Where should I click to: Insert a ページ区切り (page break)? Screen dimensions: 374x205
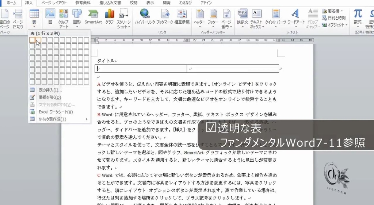tap(18, 19)
